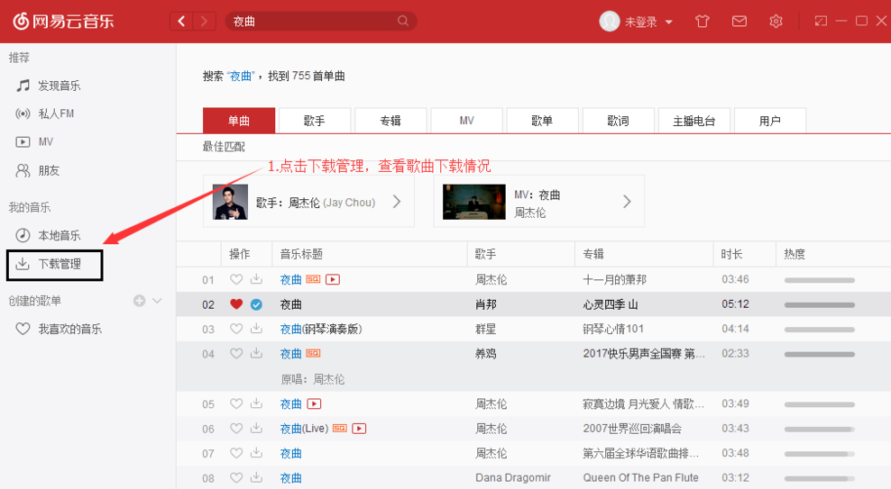
Task: Switch to mini mode window icon
Action: point(821,22)
